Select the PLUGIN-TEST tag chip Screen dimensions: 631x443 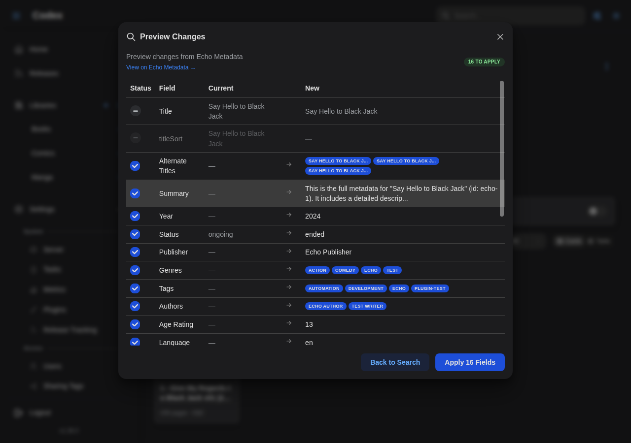430,288
